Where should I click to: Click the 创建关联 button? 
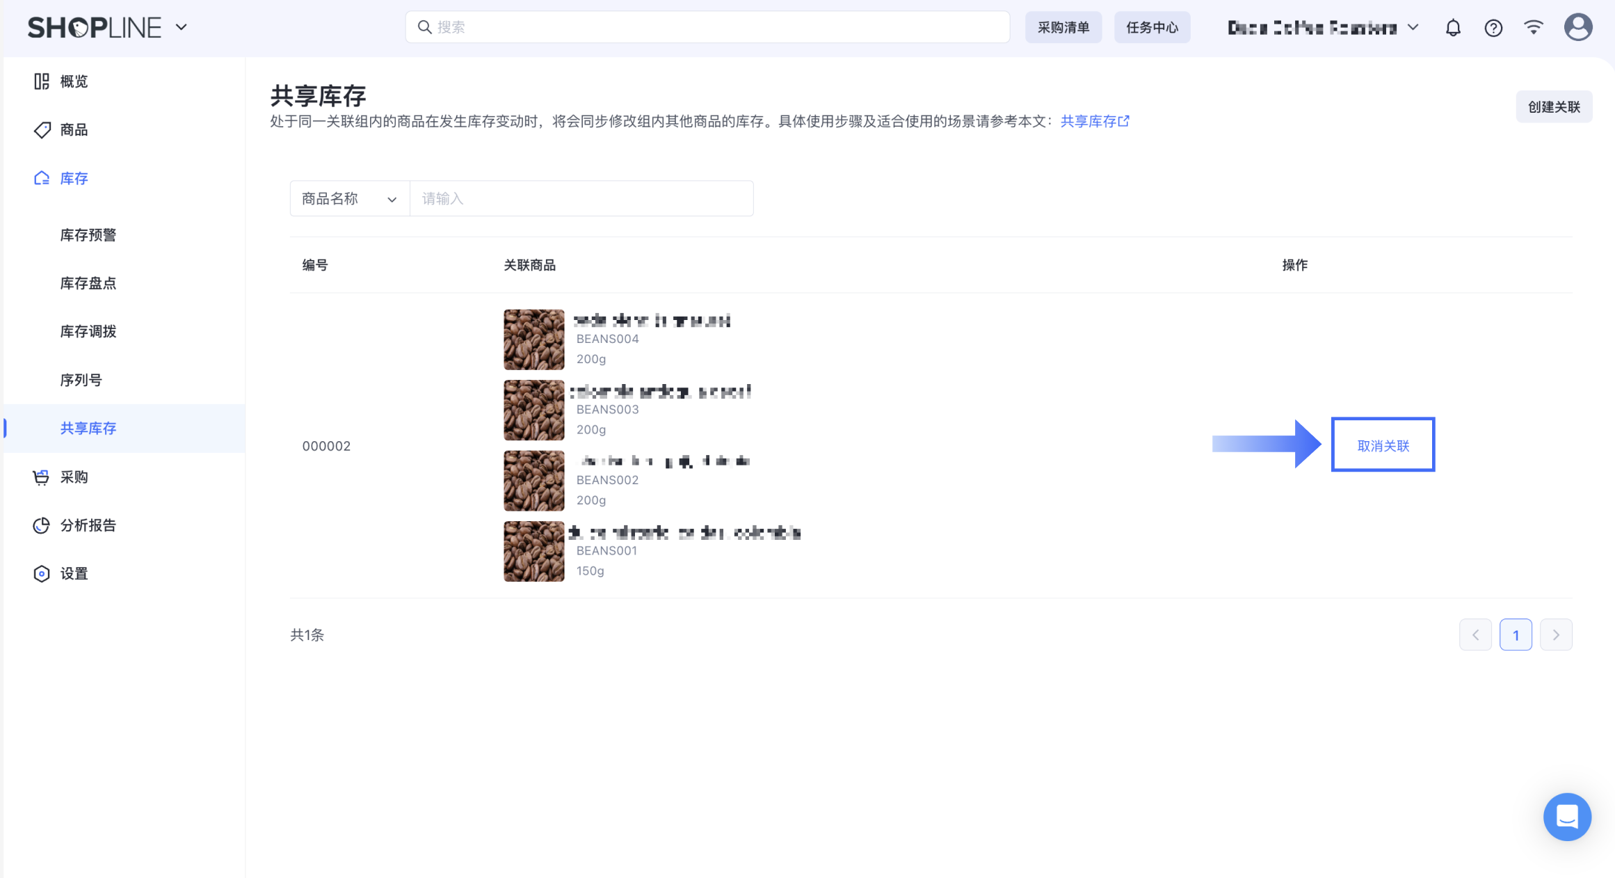coord(1553,106)
